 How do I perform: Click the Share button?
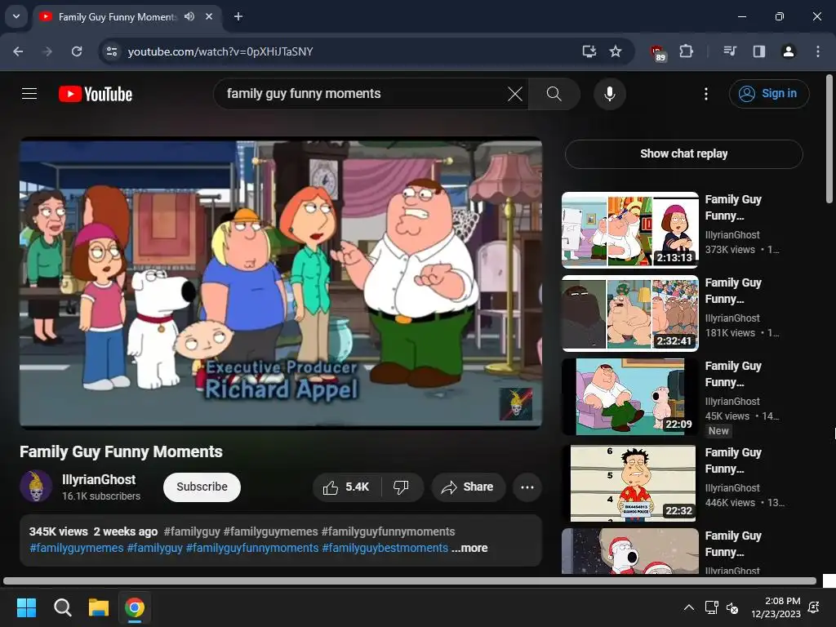tap(469, 487)
